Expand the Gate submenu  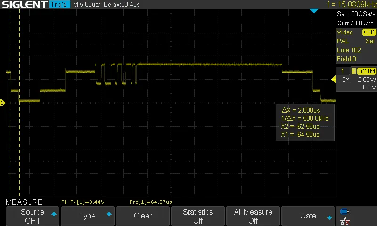(308, 216)
